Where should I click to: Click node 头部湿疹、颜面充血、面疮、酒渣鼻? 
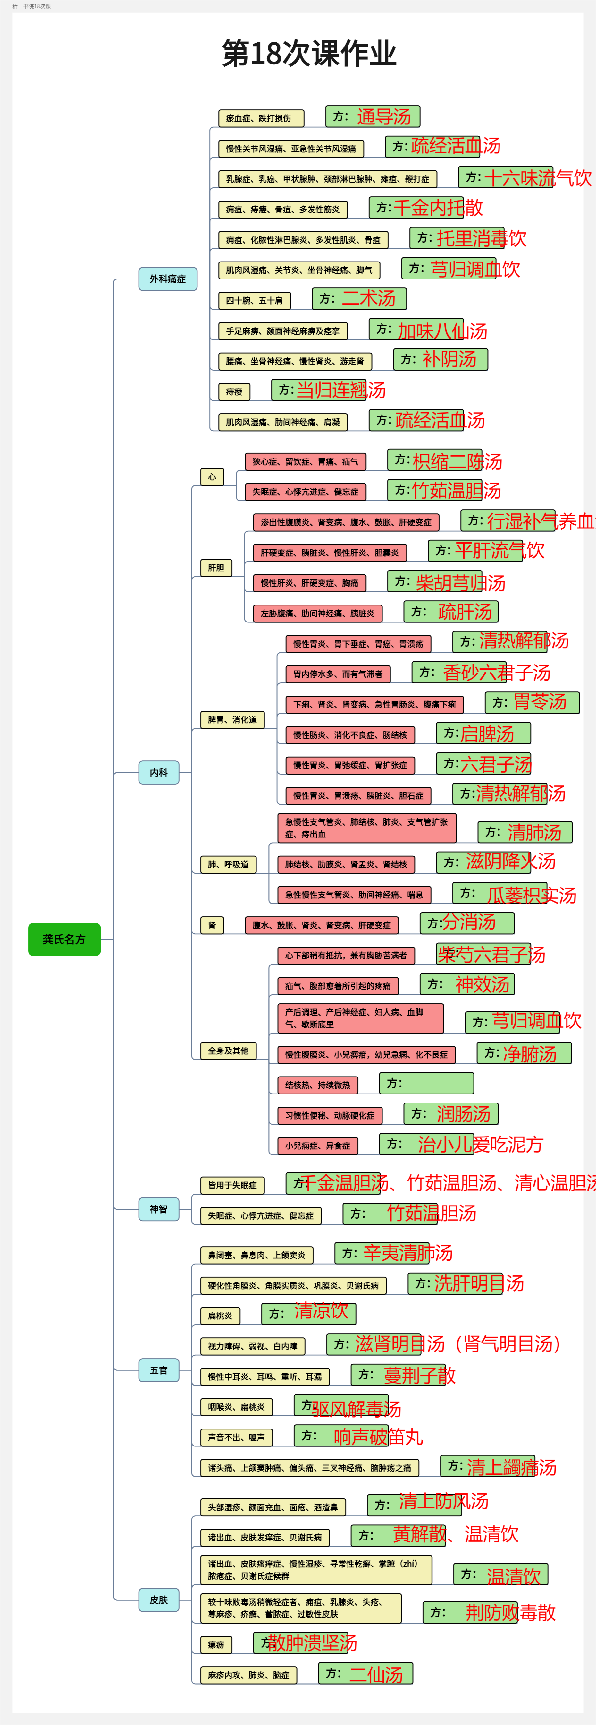pos(273,1507)
